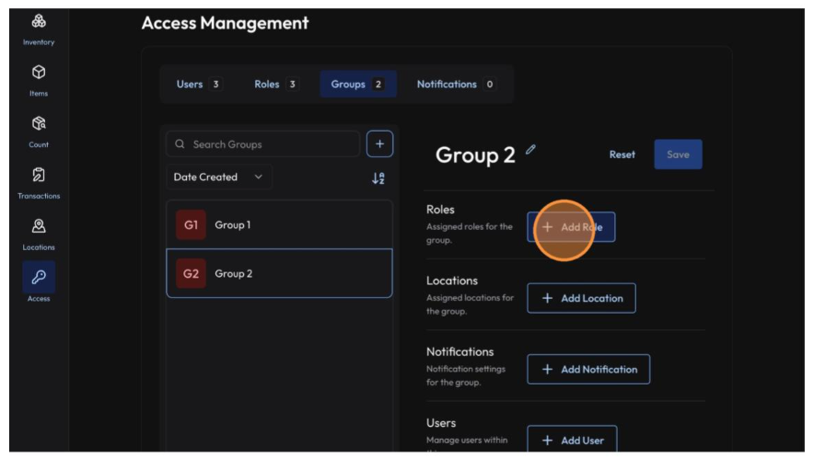Viewport: 814px width, 458px height.
Task: Click the Add Location button
Action: 581,298
